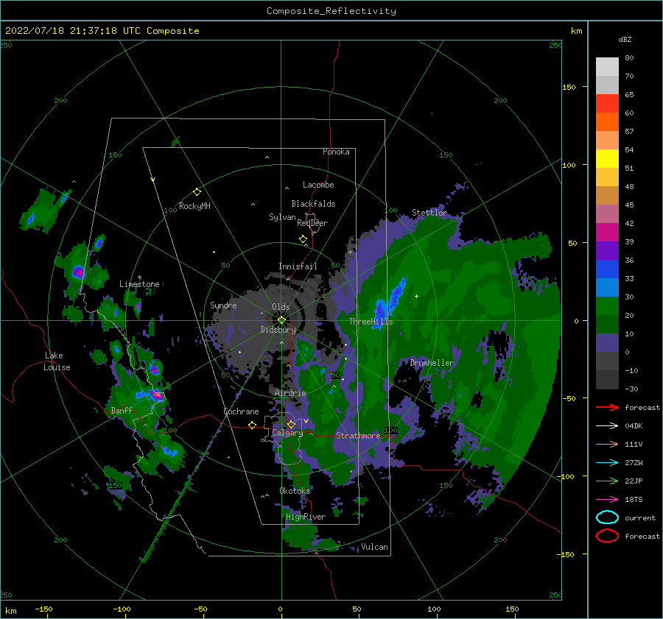Select the 36 dBZ purple color swatch
The image size is (663, 619).
(x=607, y=250)
